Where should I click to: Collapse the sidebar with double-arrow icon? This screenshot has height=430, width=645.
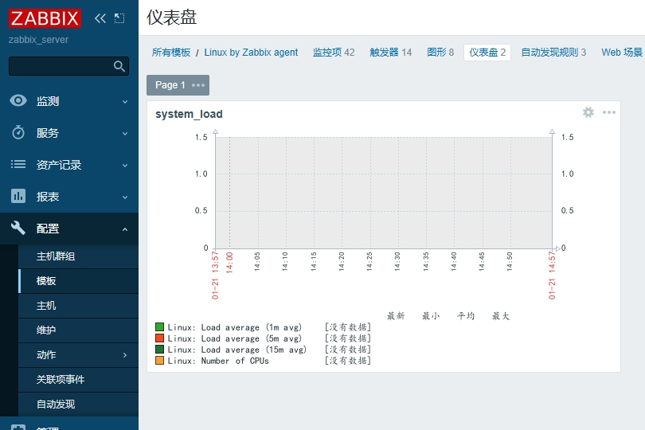point(100,18)
